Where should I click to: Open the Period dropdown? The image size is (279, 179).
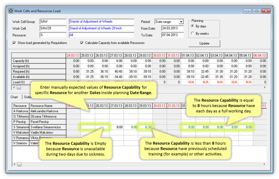click(x=181, y=22)
